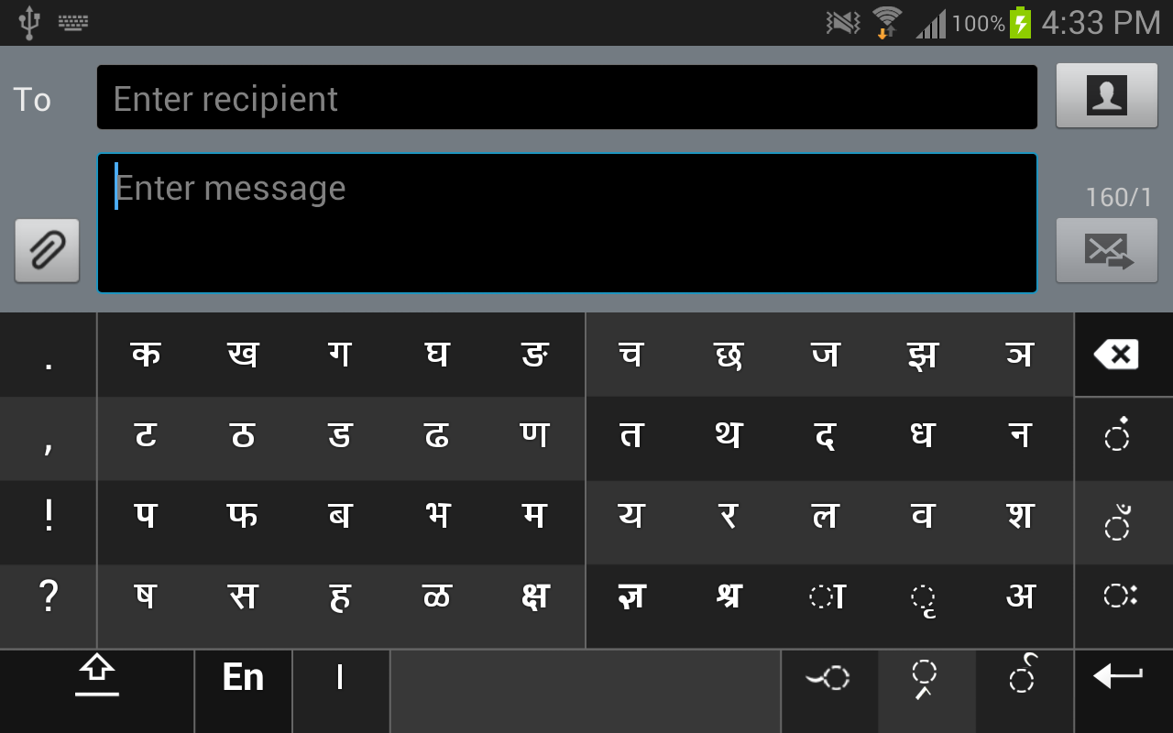This screenshot has width=1173, height=733.
Task: Tap the anusvara dot diacritic key
Action: 1124,438
